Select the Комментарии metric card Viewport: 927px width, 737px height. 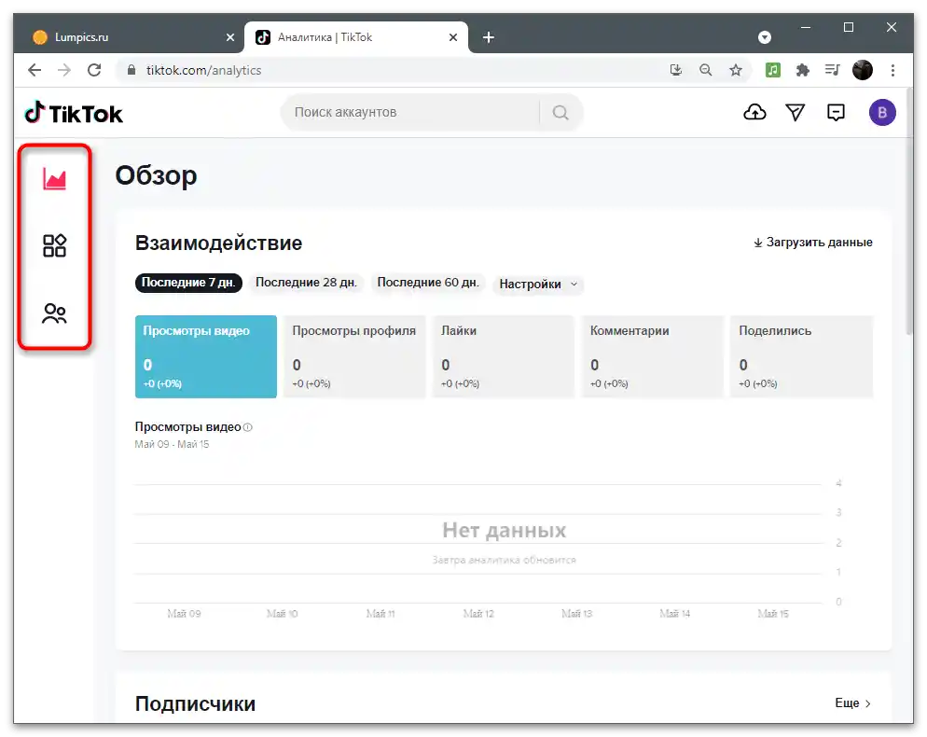pyautogui.click(x=653, y=356)
